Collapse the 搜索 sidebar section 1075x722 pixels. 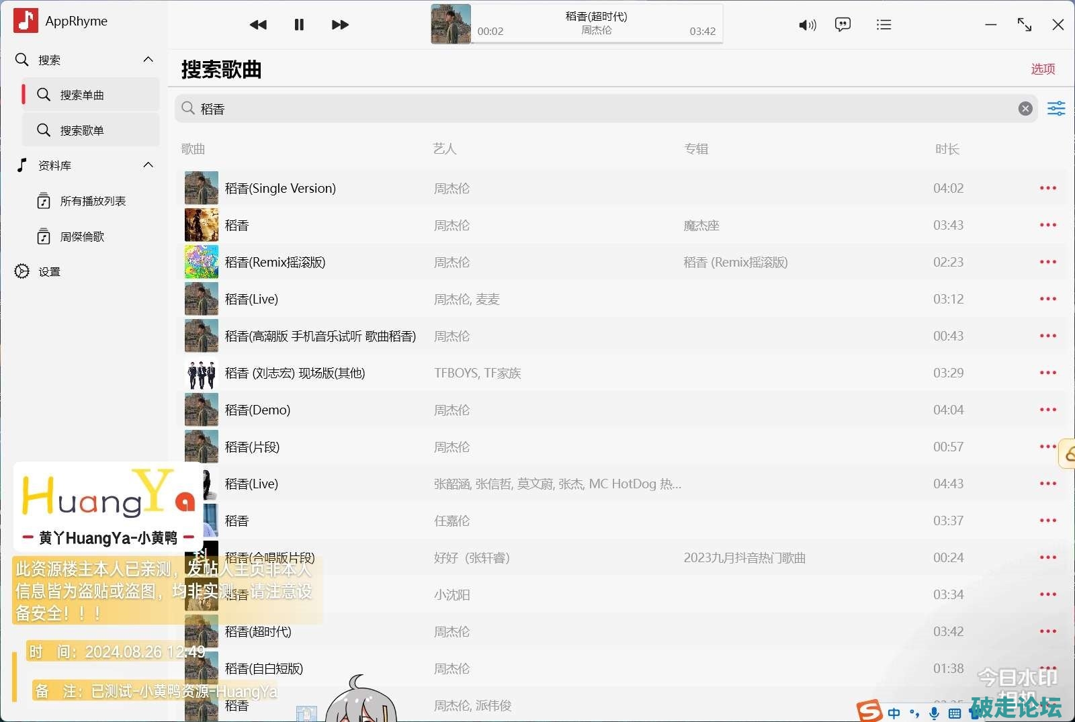tap(148, 60)
